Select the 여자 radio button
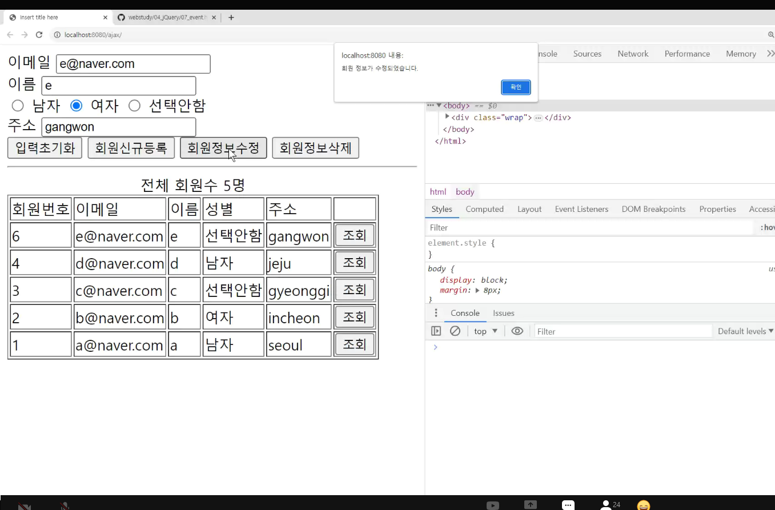This screenshot has width=775, height=510. 76,106
